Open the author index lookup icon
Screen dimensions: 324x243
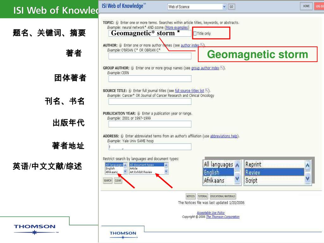click(202, 45)
